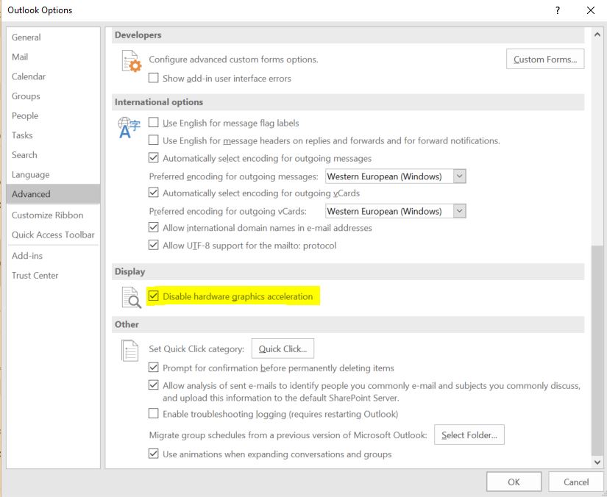Screen dimensions: 607x497
Task: Enable troubleshooting logging checkbox
Action: point(154,414)
